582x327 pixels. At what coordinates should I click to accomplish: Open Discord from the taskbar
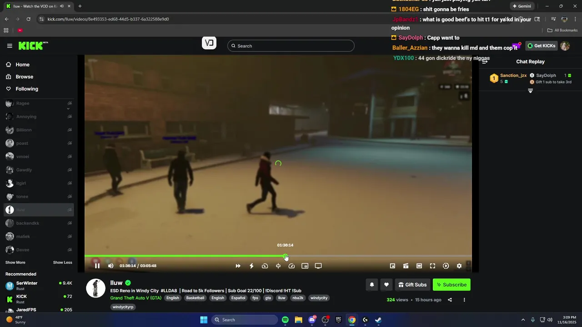[x=312, y=320]
